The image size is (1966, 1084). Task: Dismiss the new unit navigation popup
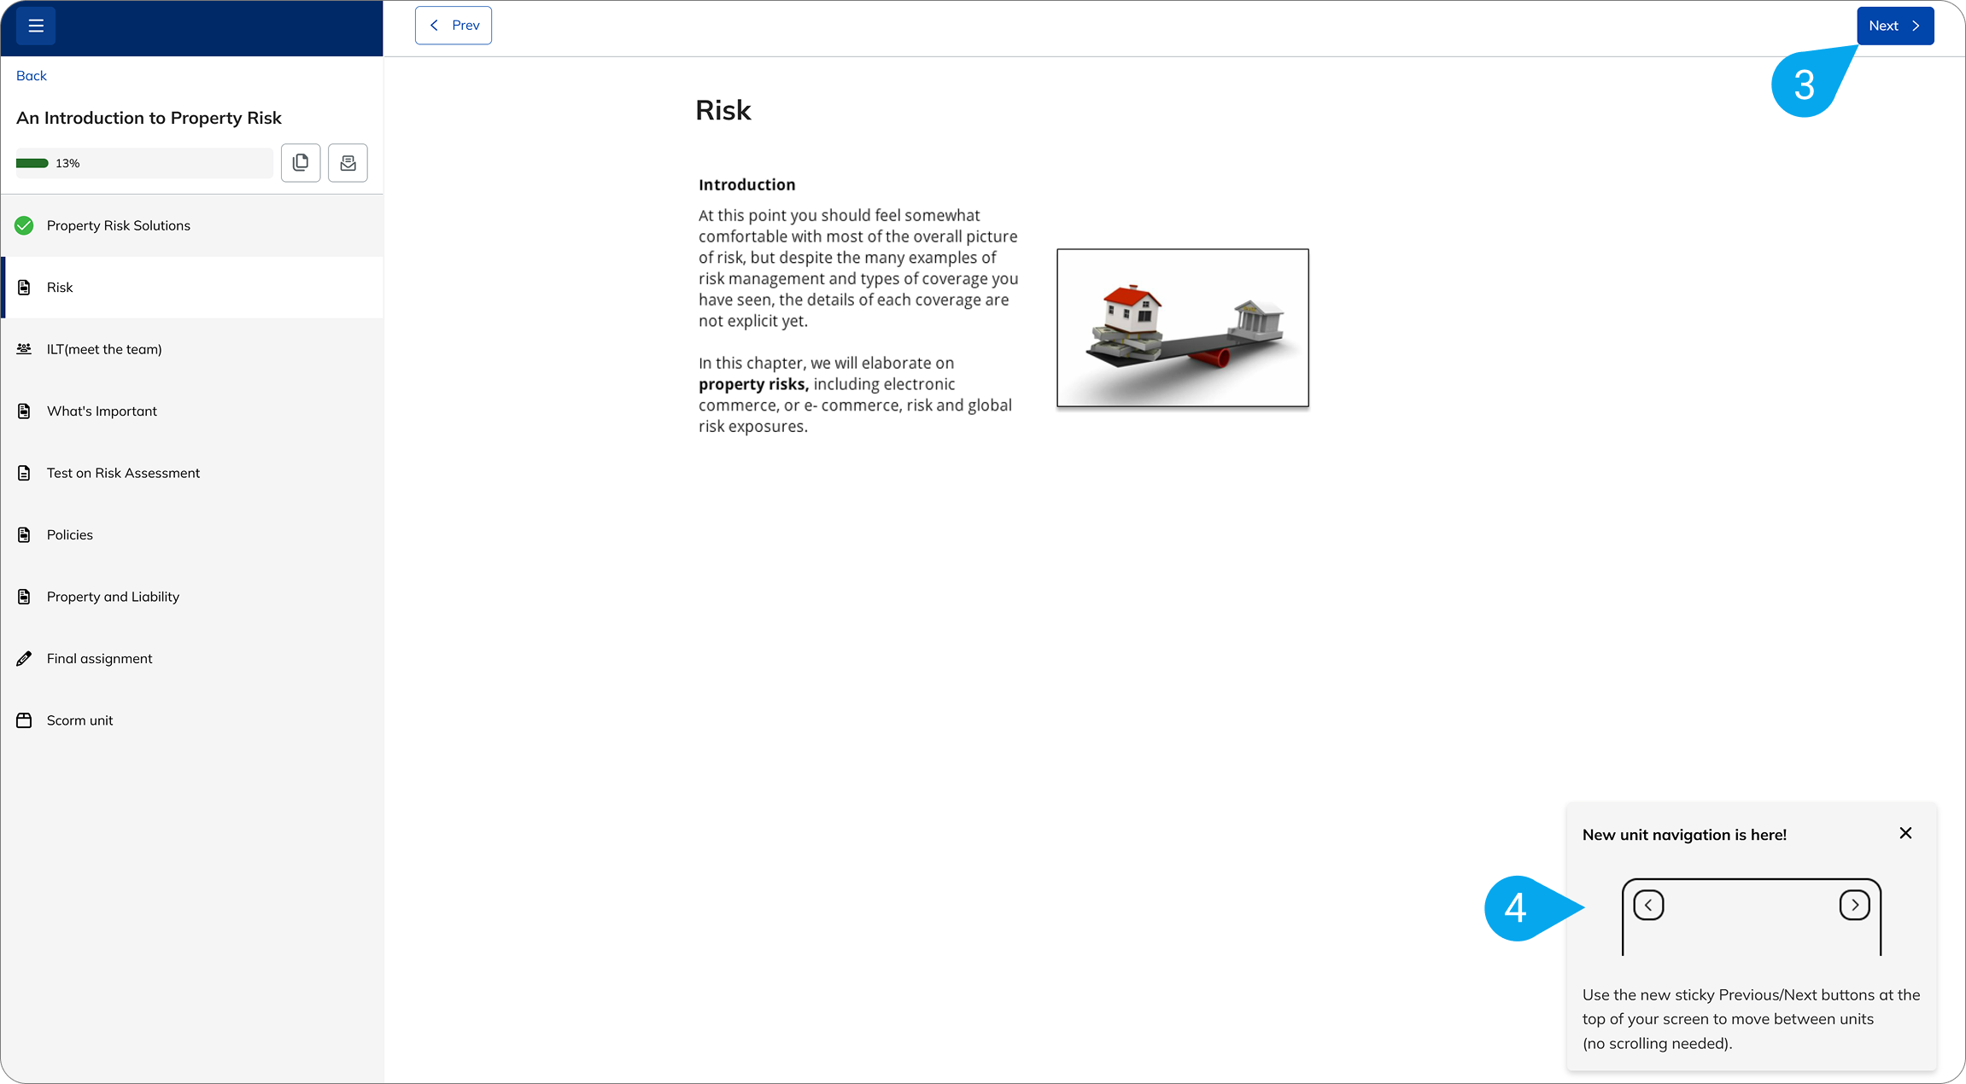(x=1905, y=833)
